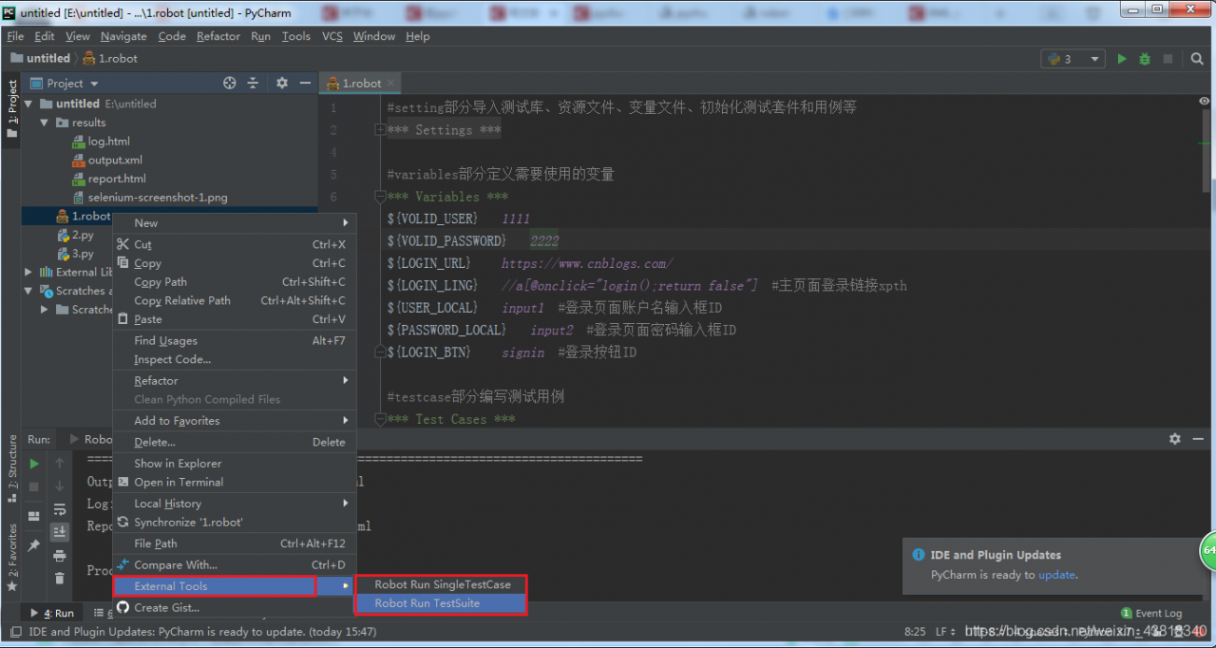Select Robot Run SingleTestCase

tap(441, 584)
